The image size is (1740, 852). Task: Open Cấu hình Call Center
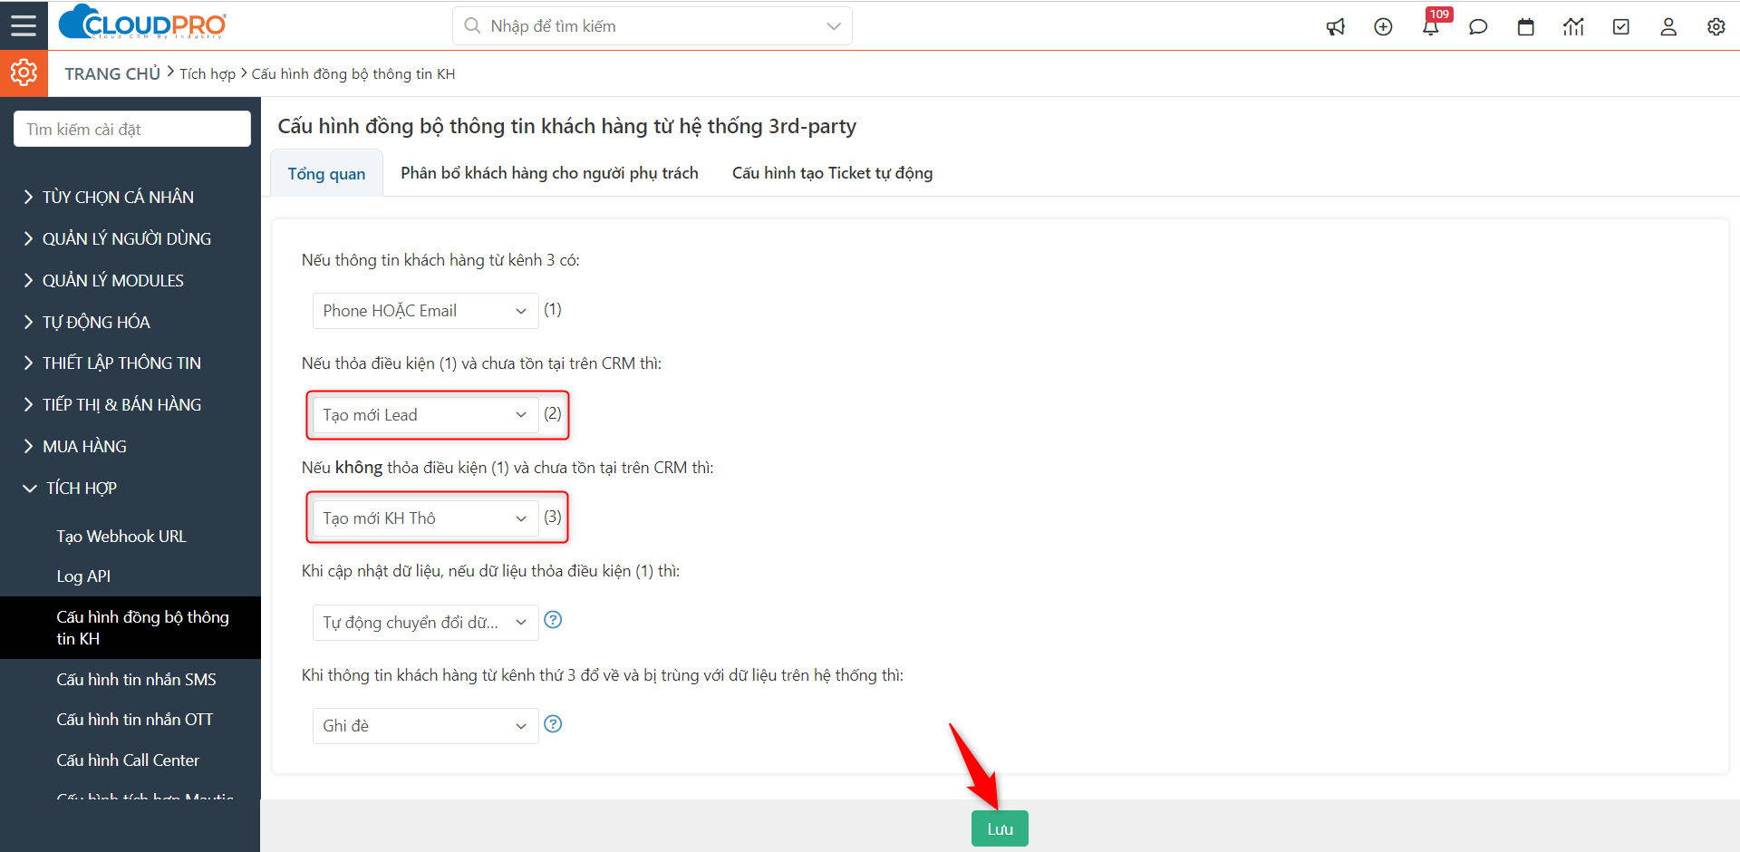(128, 760)
